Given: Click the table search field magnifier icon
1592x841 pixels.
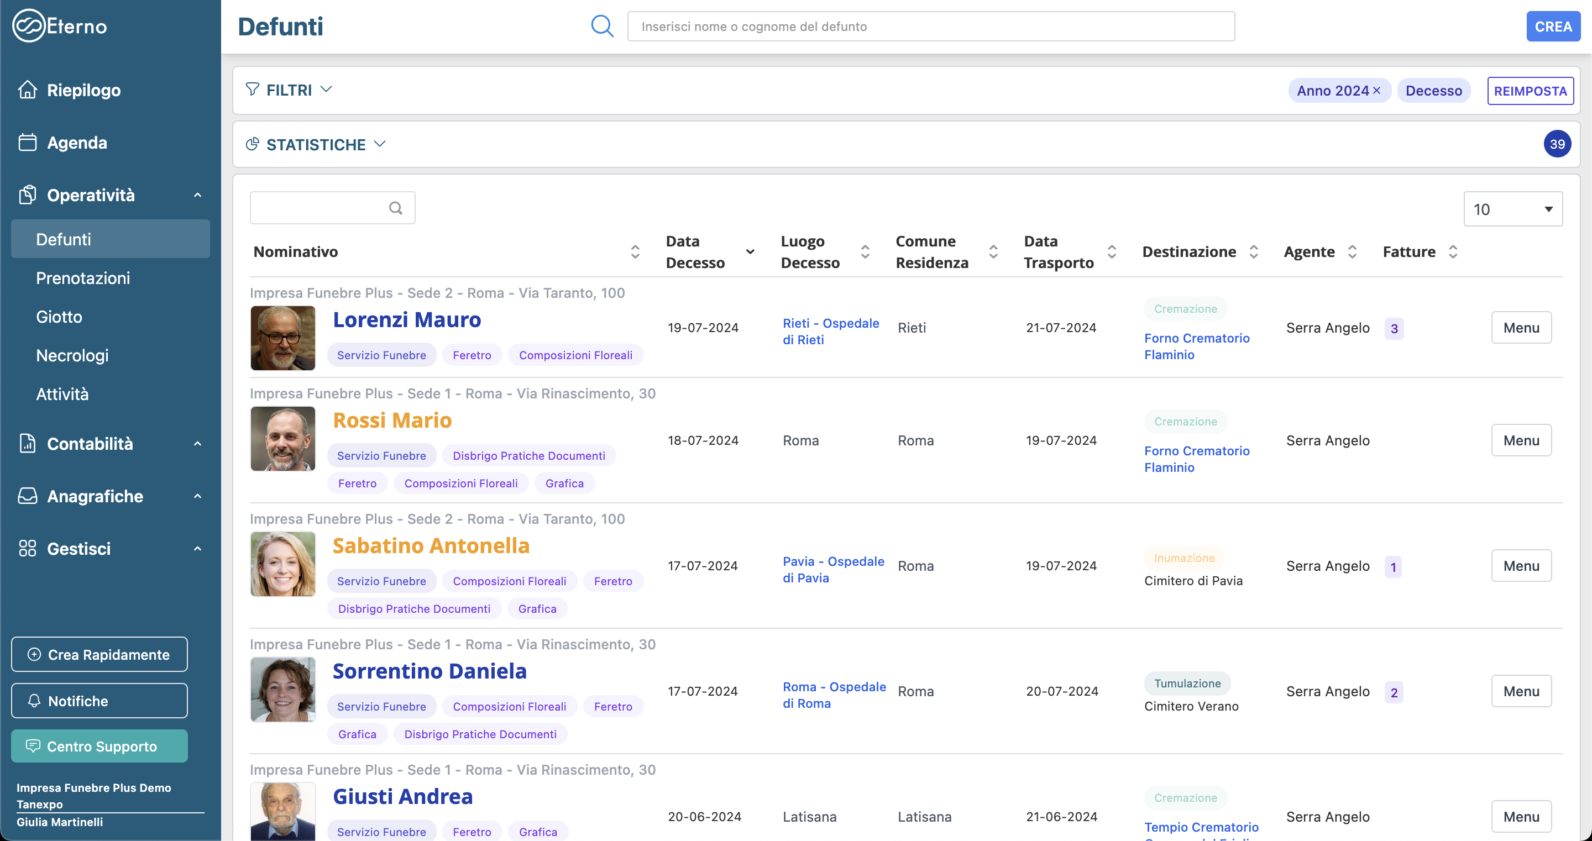Looking at the screenshot, I should tap(396, 208).
